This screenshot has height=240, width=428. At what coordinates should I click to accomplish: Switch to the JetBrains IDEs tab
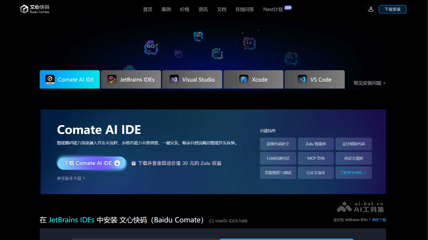[131, 79]
